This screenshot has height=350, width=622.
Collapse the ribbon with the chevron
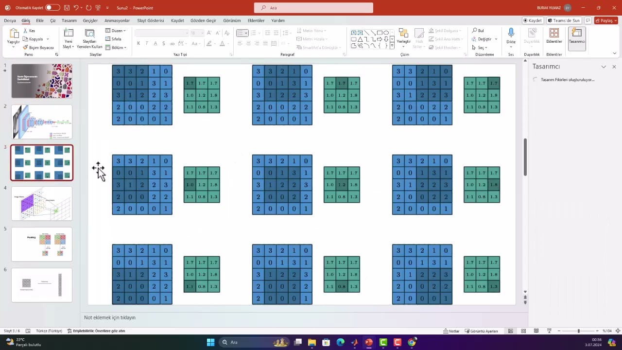click(615, 54)
